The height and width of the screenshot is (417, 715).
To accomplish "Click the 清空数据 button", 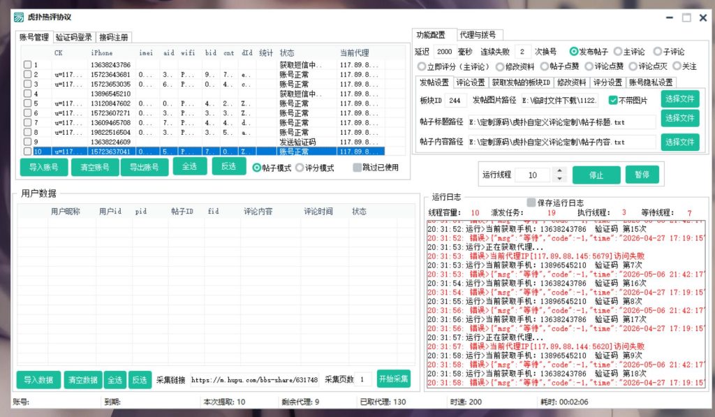I will 83,379.
